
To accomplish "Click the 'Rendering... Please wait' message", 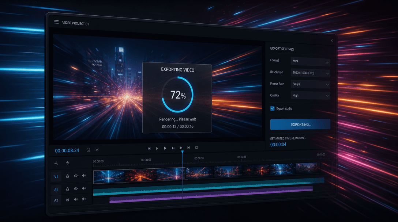I will pos(177,119).
